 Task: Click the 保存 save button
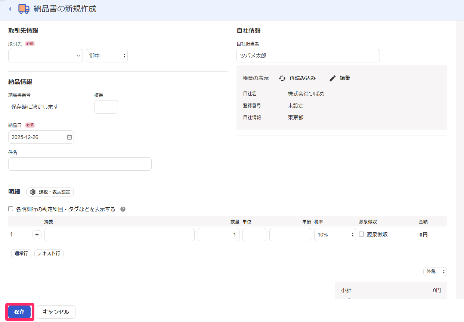coord(19,312)
